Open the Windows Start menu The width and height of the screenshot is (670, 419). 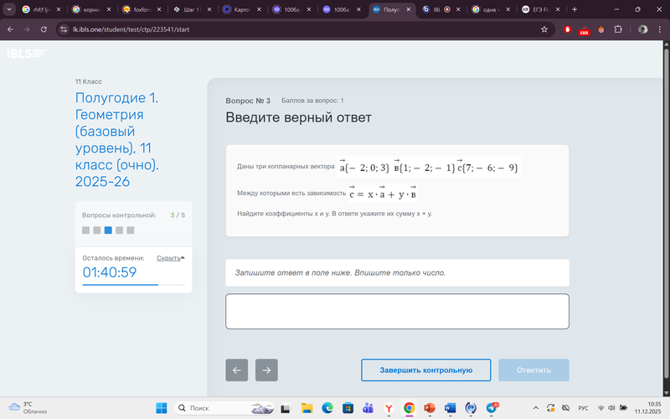[x=162, y=408]
